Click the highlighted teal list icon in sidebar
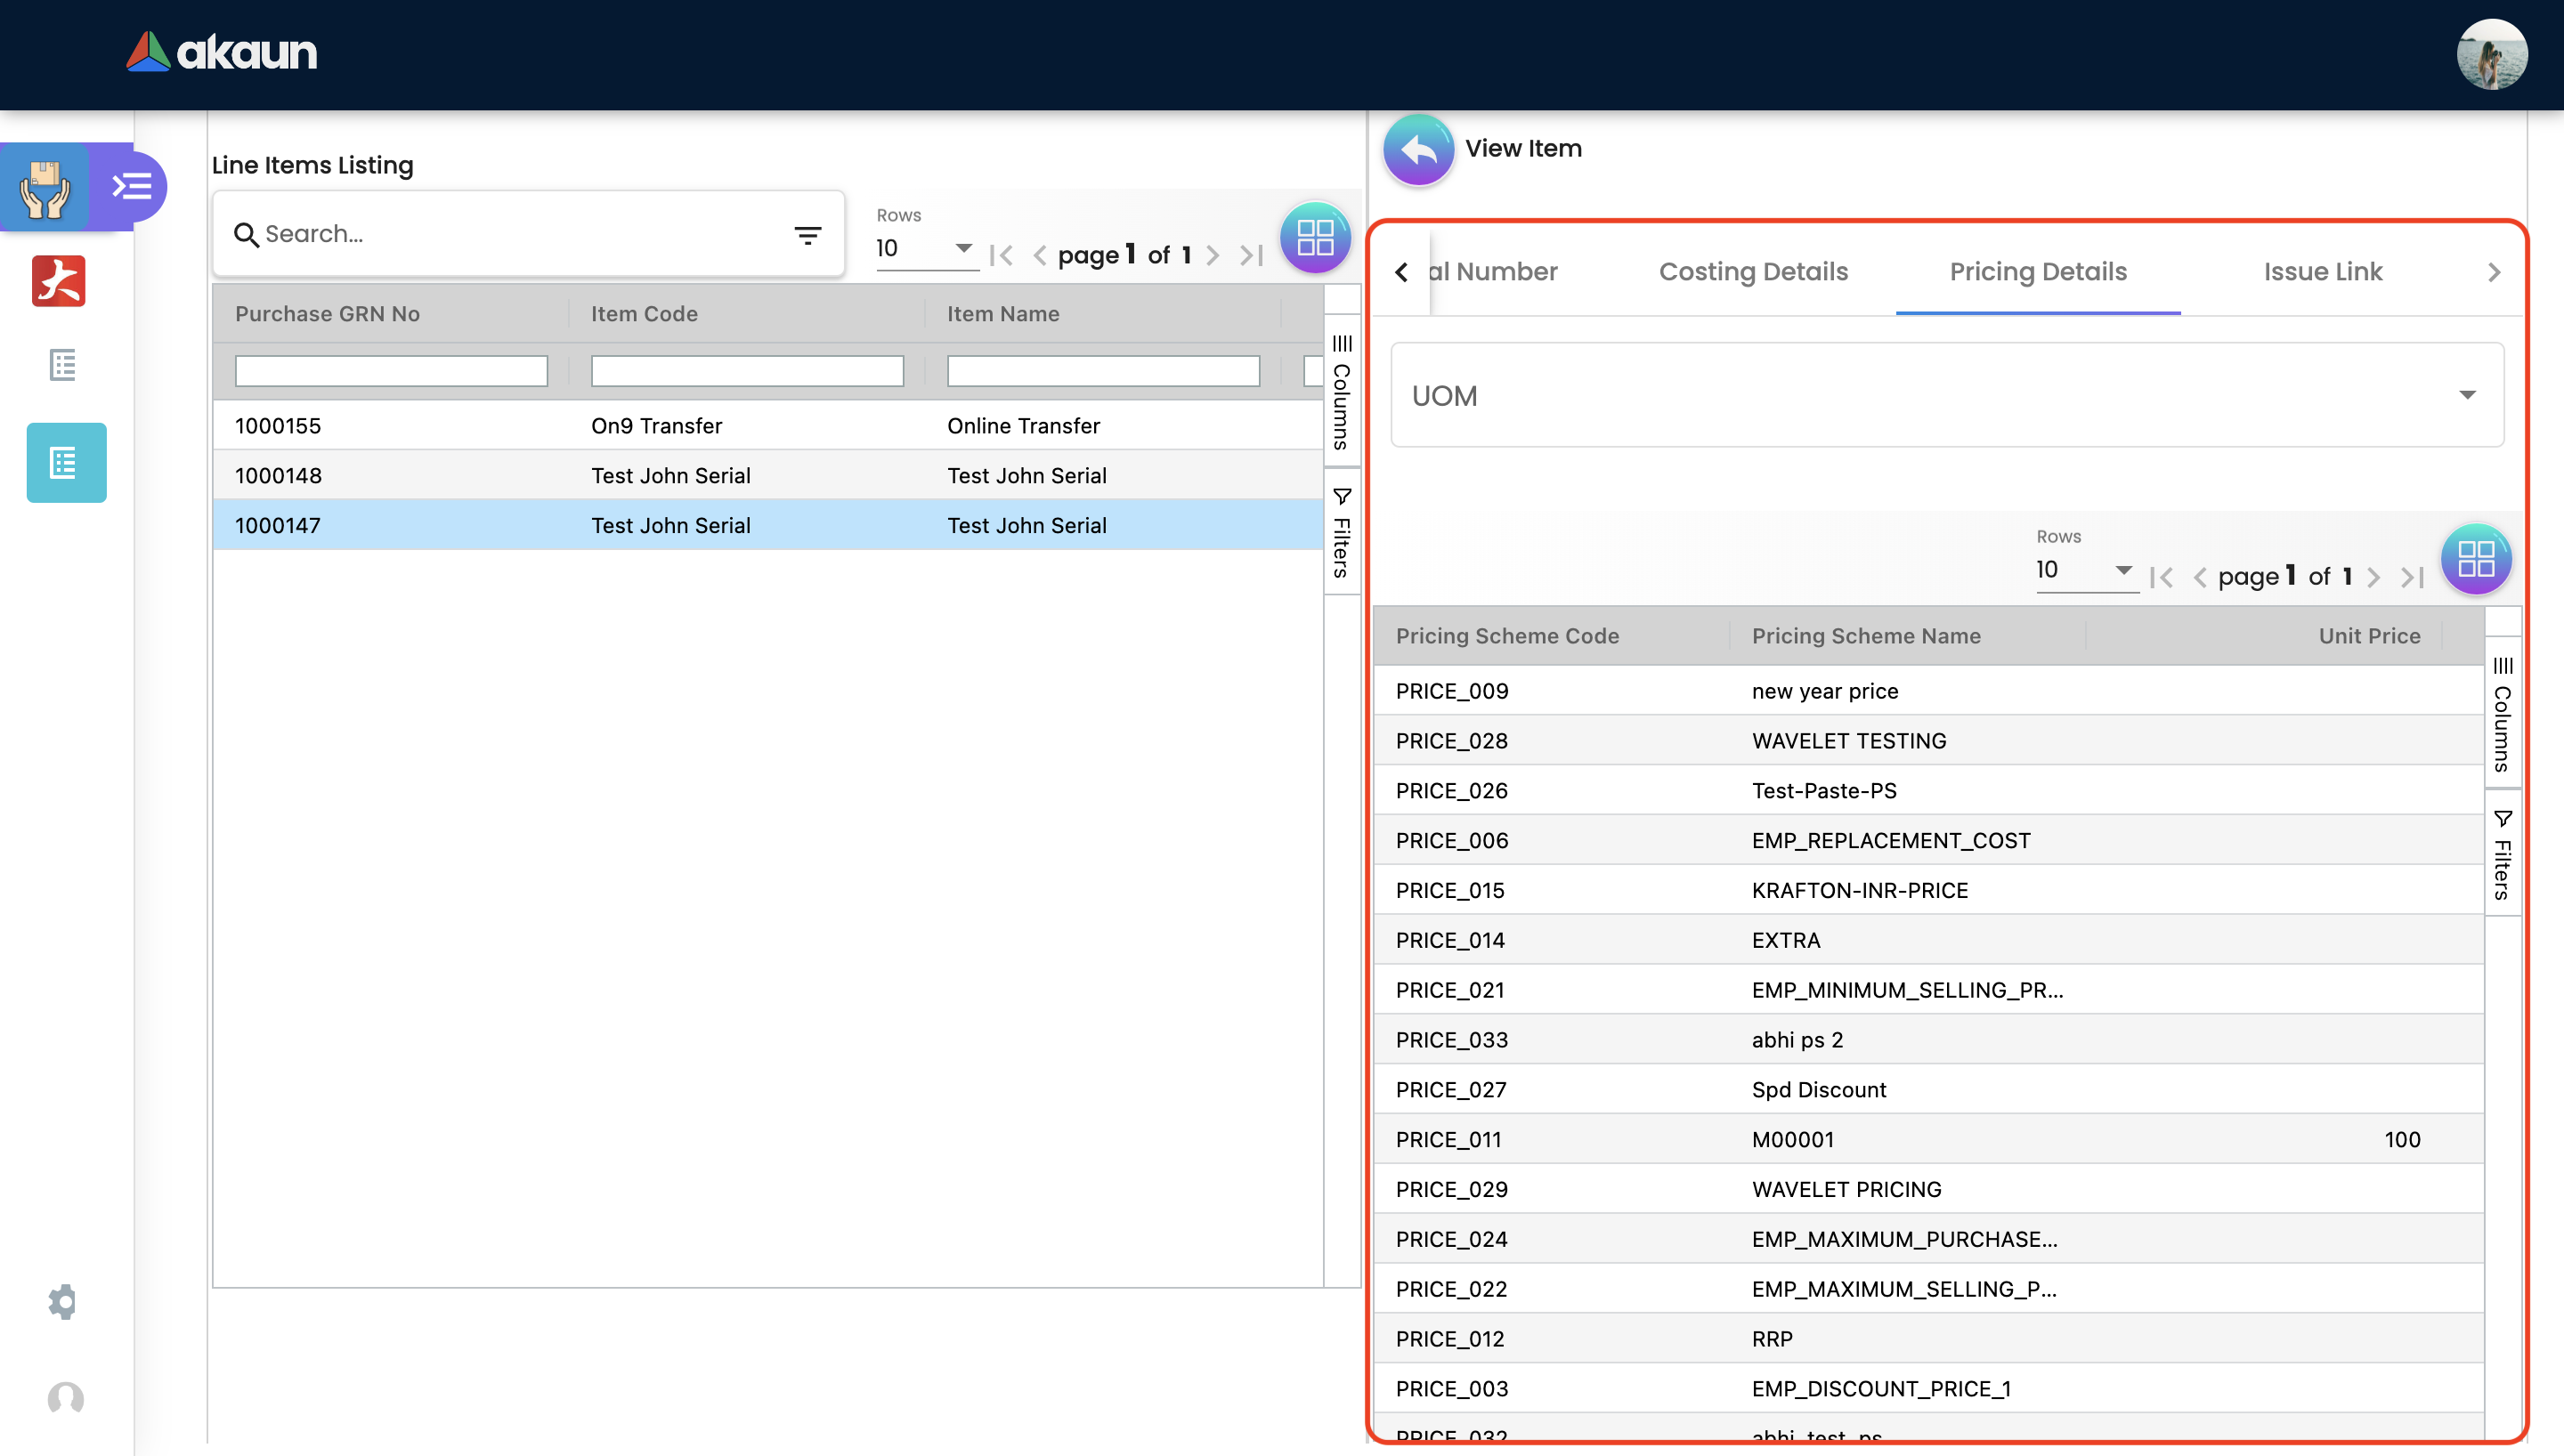 click(x=66, y=463)
